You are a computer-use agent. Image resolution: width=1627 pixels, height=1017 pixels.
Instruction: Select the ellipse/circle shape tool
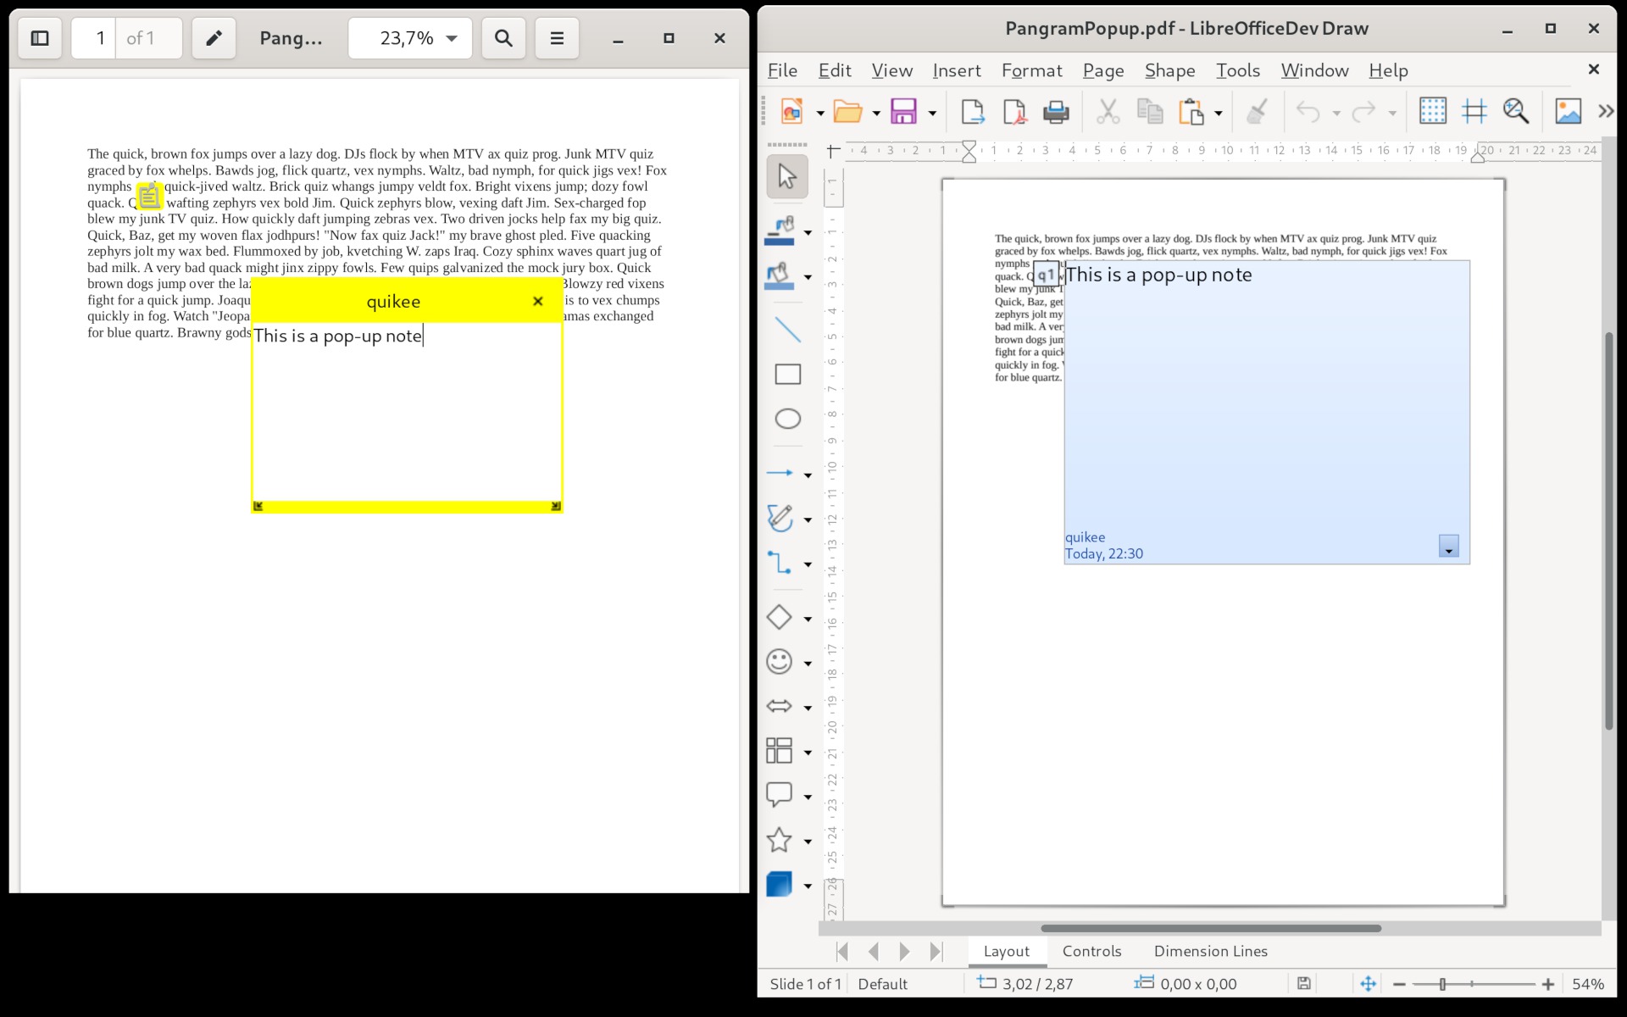[x=786, y=419]
